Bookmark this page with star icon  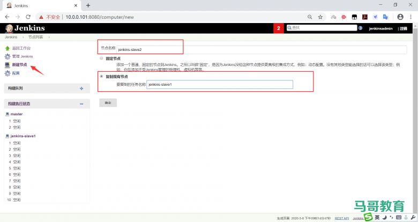(320, 17)
